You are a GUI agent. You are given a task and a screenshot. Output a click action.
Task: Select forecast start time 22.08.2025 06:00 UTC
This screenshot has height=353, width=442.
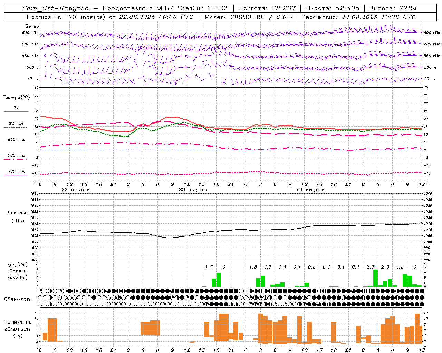click(156, 17)
